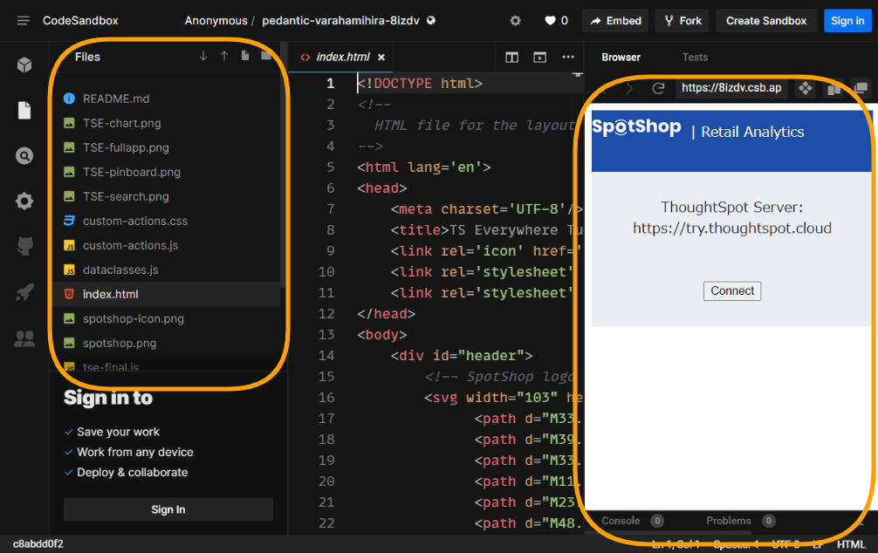
Task: Open the editor options menu with three dots
Action: point(569,57)
